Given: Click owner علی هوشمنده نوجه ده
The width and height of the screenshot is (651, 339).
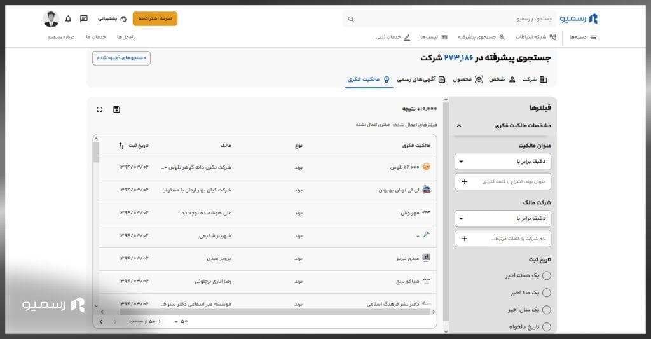Looking at the screenshot, I should pyautogui.click(x=206, y=212).
